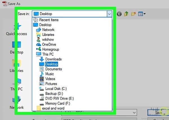This screenshot has height=120, width=169.
Task: Select Homegroup in the location list
Action: point(50,49)
